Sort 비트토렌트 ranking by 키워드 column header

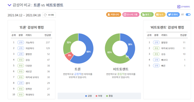164,35
